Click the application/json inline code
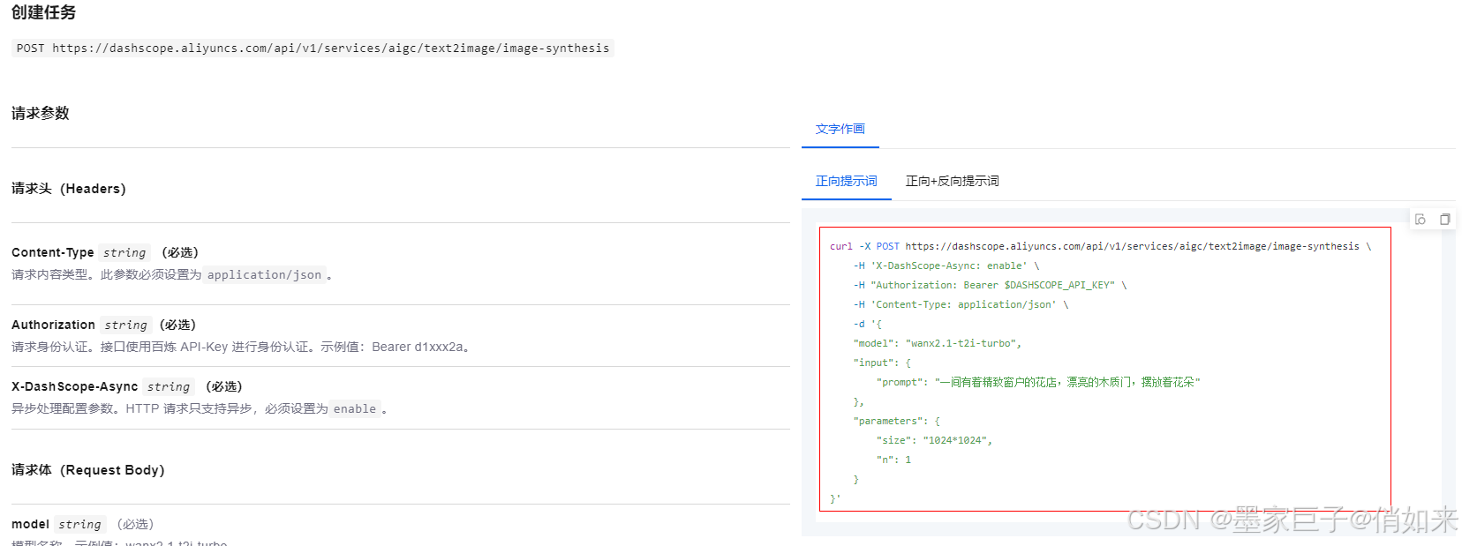The image size is (1462, 546). [x=264, y=275]
